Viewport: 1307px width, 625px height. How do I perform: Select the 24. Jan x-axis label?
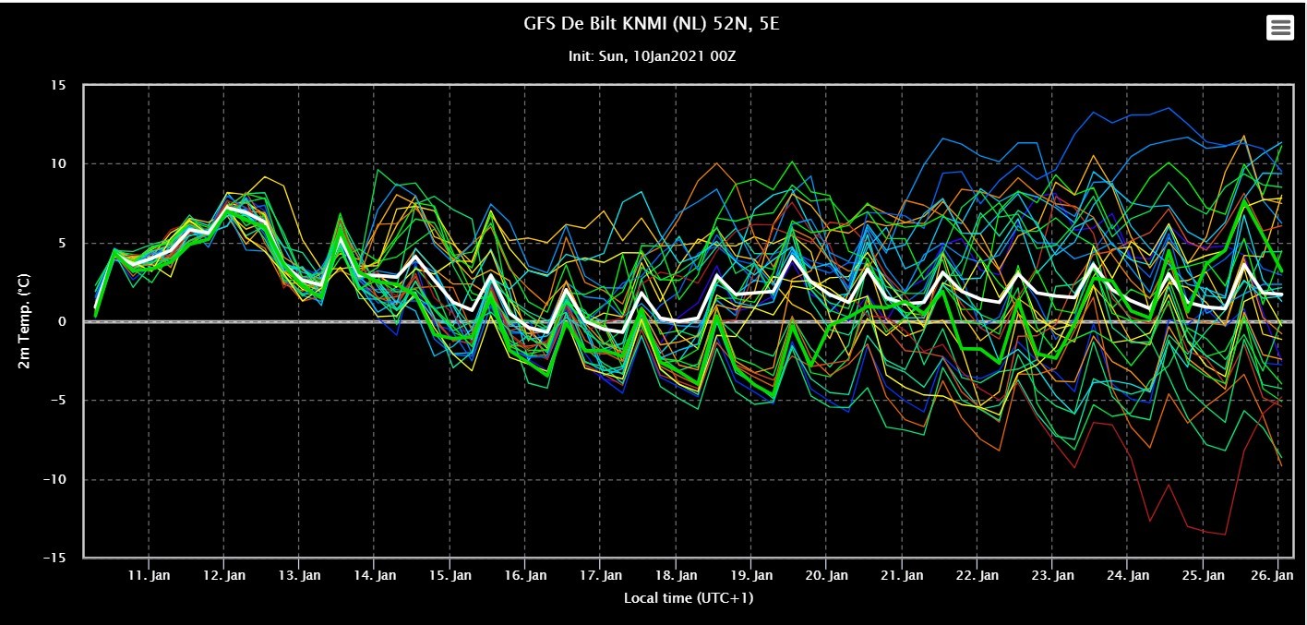(1128, 575)
